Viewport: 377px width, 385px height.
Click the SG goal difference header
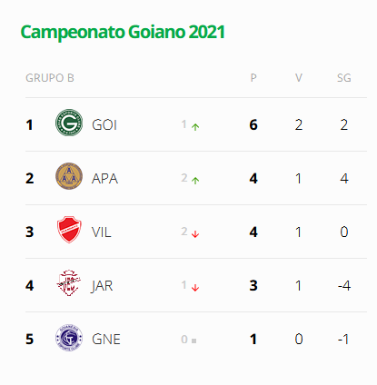pos(344,78)
